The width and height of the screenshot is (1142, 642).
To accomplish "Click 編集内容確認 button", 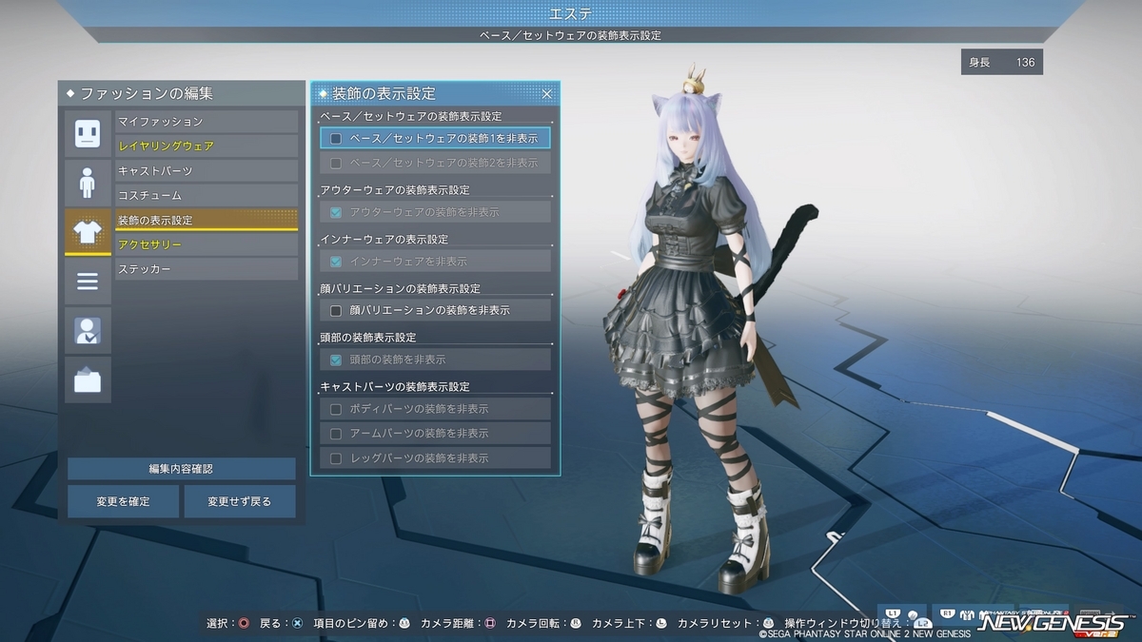I will pyautogui.click(x=181, y=469).
